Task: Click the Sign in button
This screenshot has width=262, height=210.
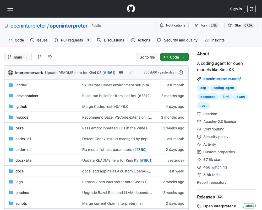Action: [236, 9]
